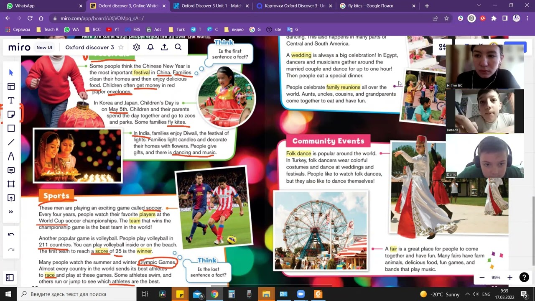Image resolution: width=535 pixels, height=301 pixels.
Task: Share this page from the address bar
Action: pos(436,18)
